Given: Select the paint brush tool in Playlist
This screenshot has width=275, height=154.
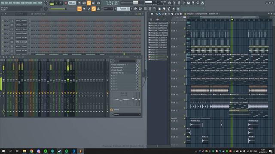Looking at the screenshot, I should coord(159,14).
